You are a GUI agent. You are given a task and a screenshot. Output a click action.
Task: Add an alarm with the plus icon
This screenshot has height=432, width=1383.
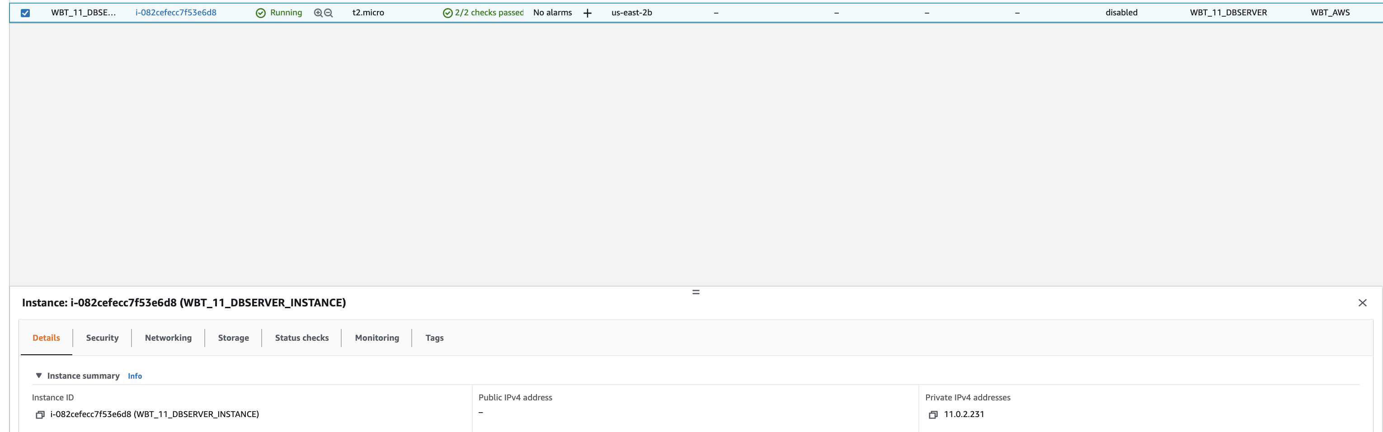pyautogui.click(x=588, y=13)
